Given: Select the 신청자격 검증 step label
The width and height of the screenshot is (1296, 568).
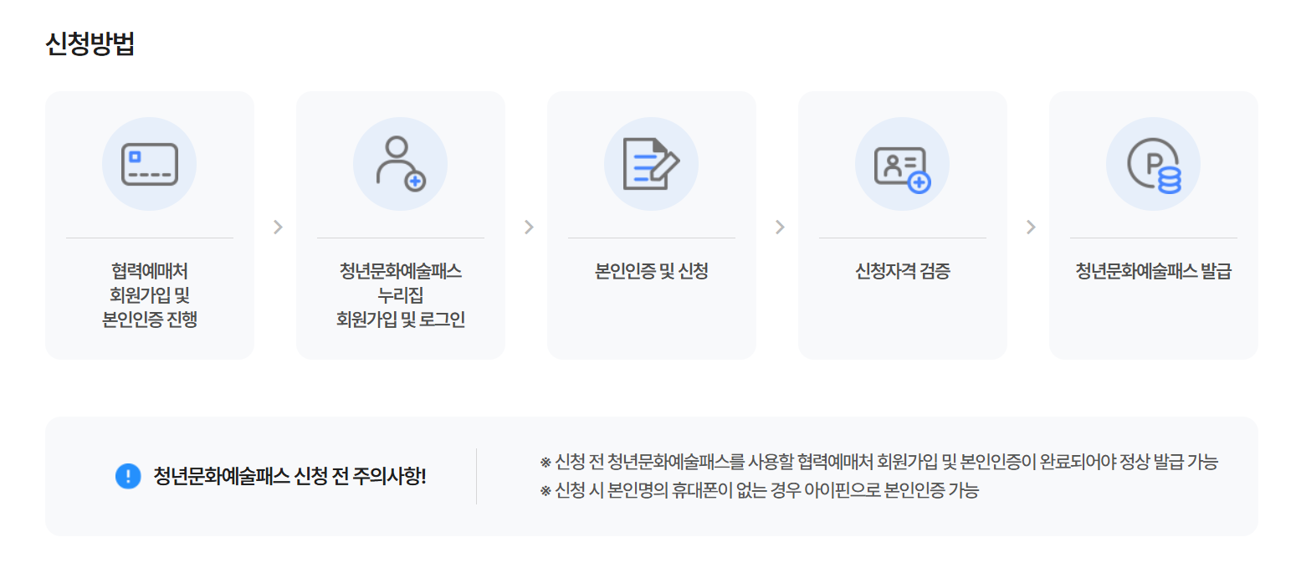Looking at the screenshot, I should click(903, 271).
